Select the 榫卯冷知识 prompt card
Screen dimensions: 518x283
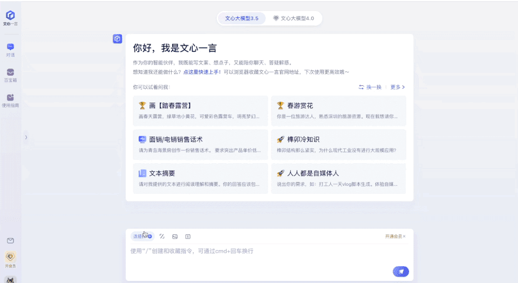click(x=339, y=145)
